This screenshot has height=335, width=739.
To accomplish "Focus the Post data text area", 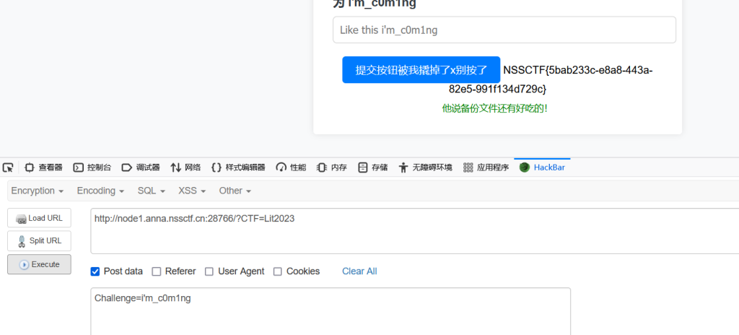I will click(x=331, y=311).
